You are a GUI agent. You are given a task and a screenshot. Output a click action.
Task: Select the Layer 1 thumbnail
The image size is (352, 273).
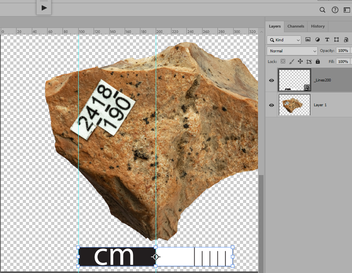tap(295, 105)
